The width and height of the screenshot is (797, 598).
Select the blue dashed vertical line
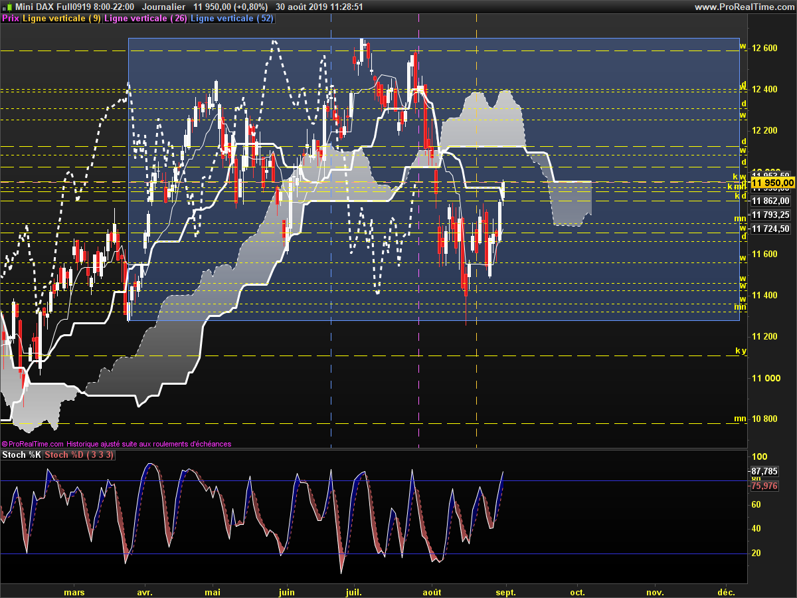331,233
